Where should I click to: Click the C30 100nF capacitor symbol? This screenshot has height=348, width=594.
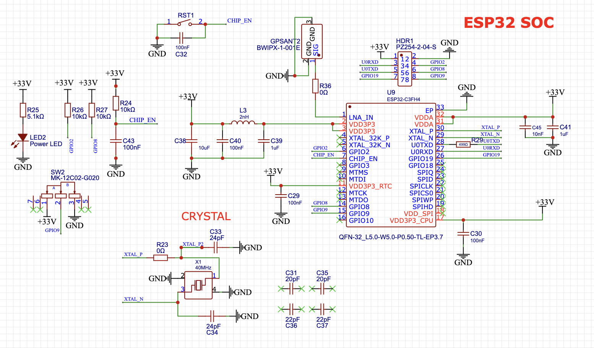pyautogui.click(x=463, y=234)
